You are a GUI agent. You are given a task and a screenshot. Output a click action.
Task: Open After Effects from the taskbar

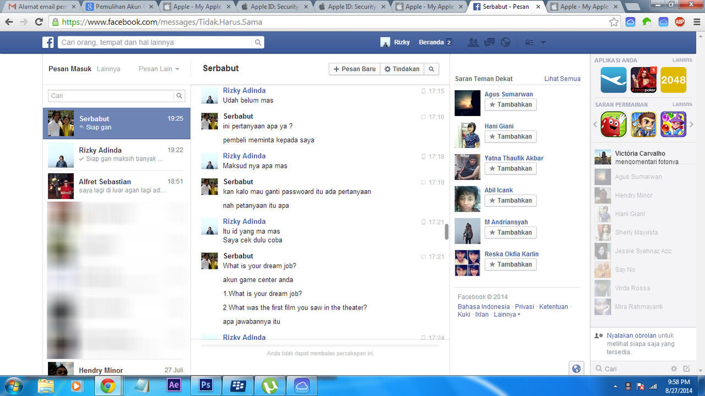[174, 385]
